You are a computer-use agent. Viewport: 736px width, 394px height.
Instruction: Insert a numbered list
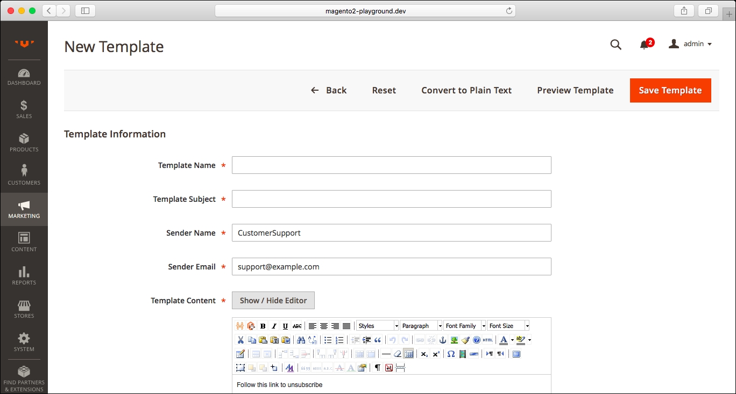click(339, 340)
